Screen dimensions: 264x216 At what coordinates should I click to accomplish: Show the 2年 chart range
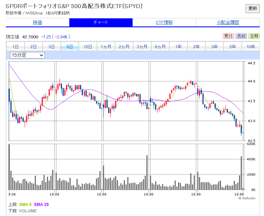tap(196, 46)
